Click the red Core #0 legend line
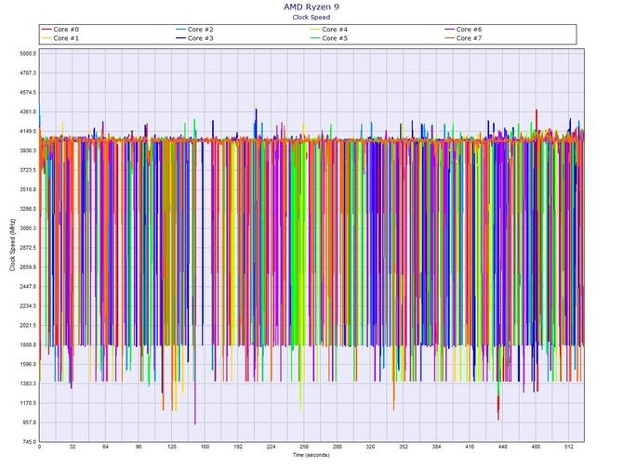623x466 pixels. [46, 30]
